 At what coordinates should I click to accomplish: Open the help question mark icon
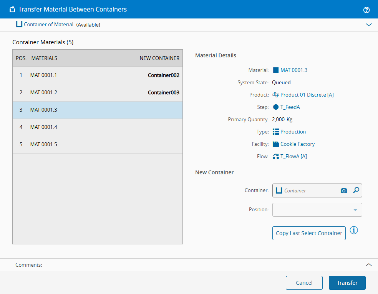[x=366, y=10]
